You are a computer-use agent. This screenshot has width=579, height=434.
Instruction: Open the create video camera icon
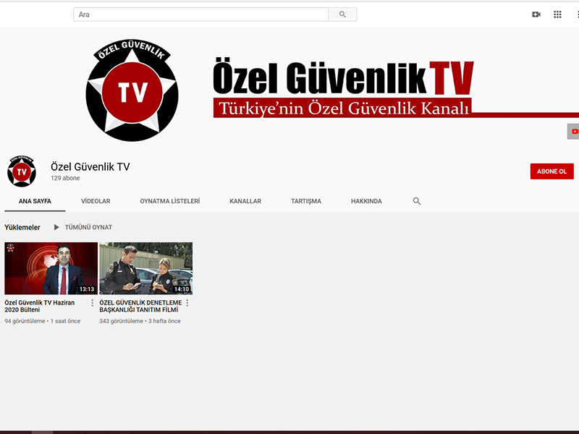[x=536, y=14]
